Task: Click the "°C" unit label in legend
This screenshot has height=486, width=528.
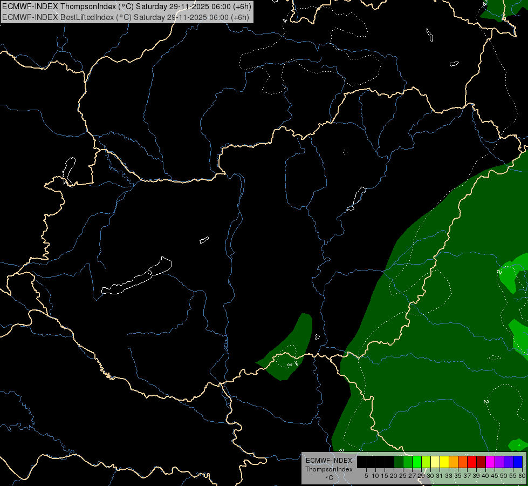Action: click(x=330, y=478)
